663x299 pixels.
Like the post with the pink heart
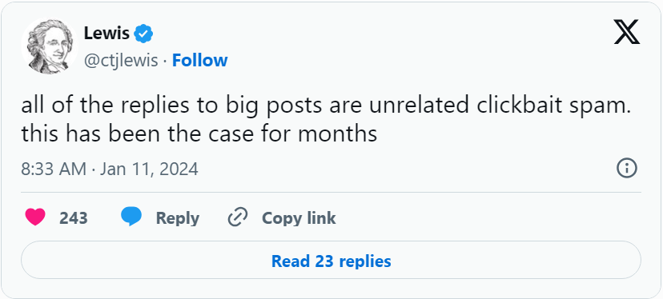coord(35,217)
